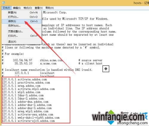The image size is (149, 126).
Task: Choose 新建(N) from the file menu
Action: (x=21, y=12)
